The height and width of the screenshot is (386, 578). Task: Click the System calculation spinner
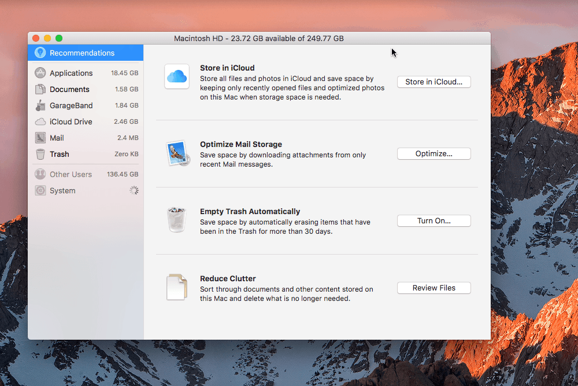(x=134, y=190)
